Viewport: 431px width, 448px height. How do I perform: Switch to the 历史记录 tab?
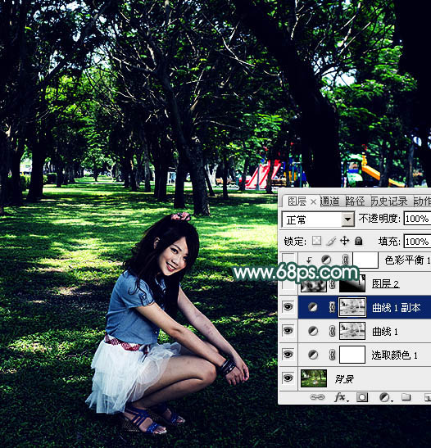pyautogui.click(x=389, y=201)
